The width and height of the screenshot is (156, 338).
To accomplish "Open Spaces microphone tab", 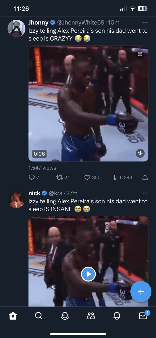I will click(x=65, y=316).
